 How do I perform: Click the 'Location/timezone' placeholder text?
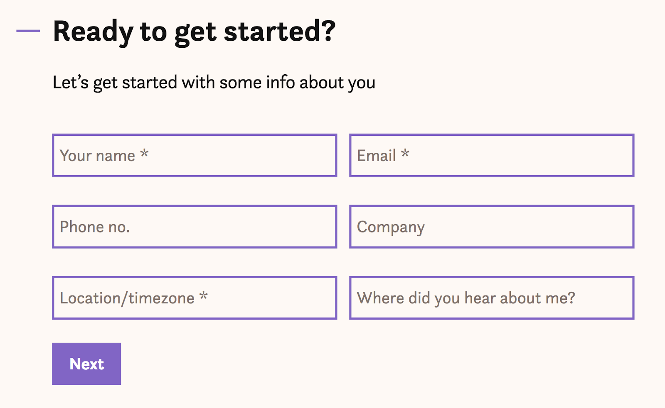127,298
